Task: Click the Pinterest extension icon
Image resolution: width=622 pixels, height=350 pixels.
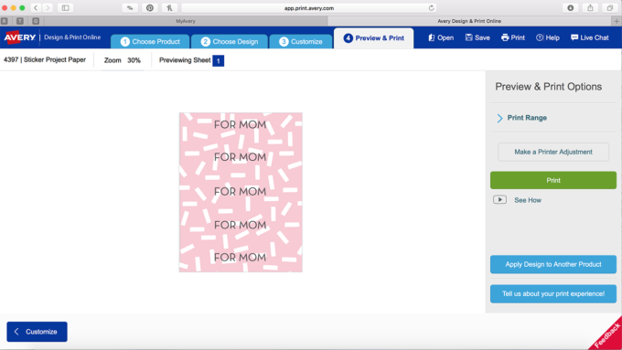Action: (x=149, y=8)
